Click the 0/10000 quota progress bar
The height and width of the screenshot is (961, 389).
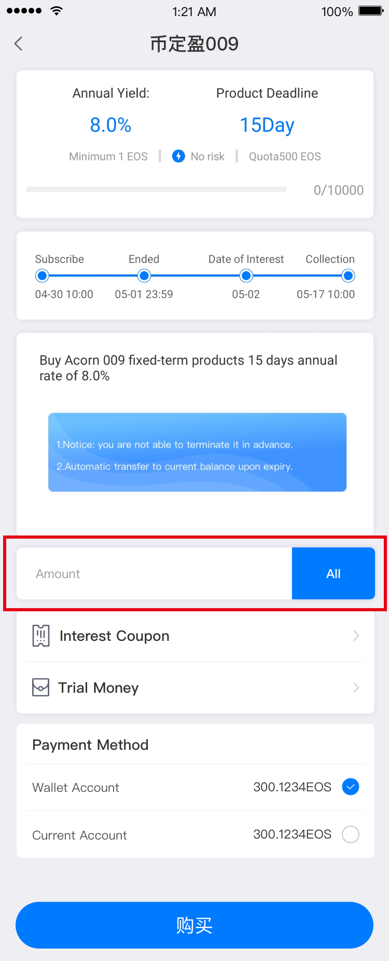(157, 190)
